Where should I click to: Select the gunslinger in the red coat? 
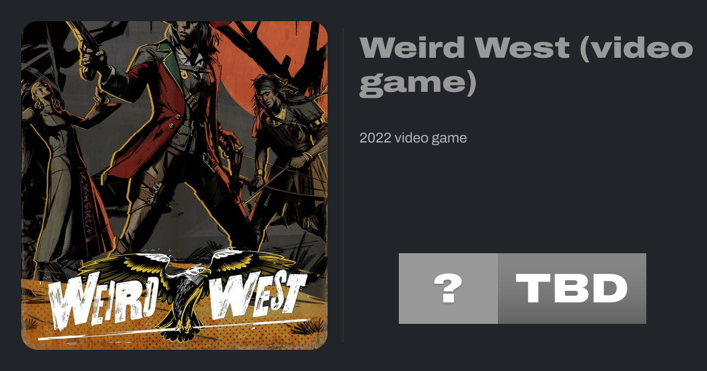(177, 130)
